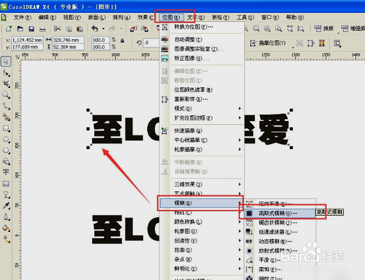Click the Copy icon
Viewport: 365px width, 280px height.
[x=69, y=29]
